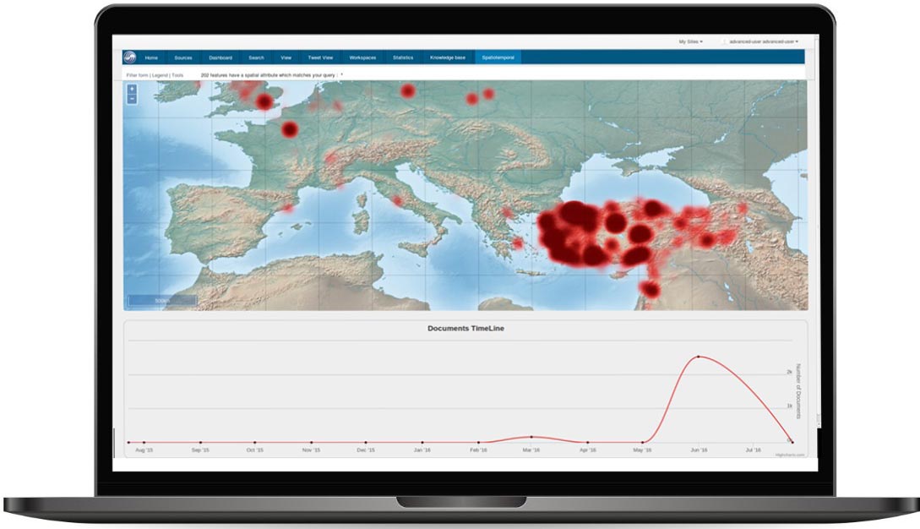
Task: Click the Highcharts.com credit link
Action: click(x=791, y=455)
